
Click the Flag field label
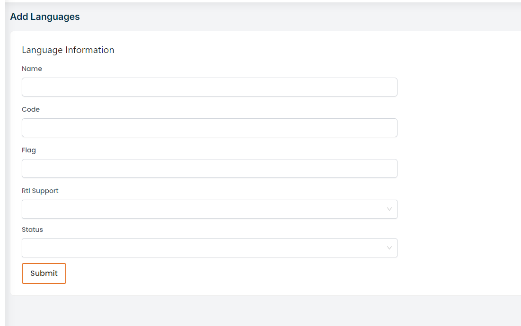coord(29,150)
